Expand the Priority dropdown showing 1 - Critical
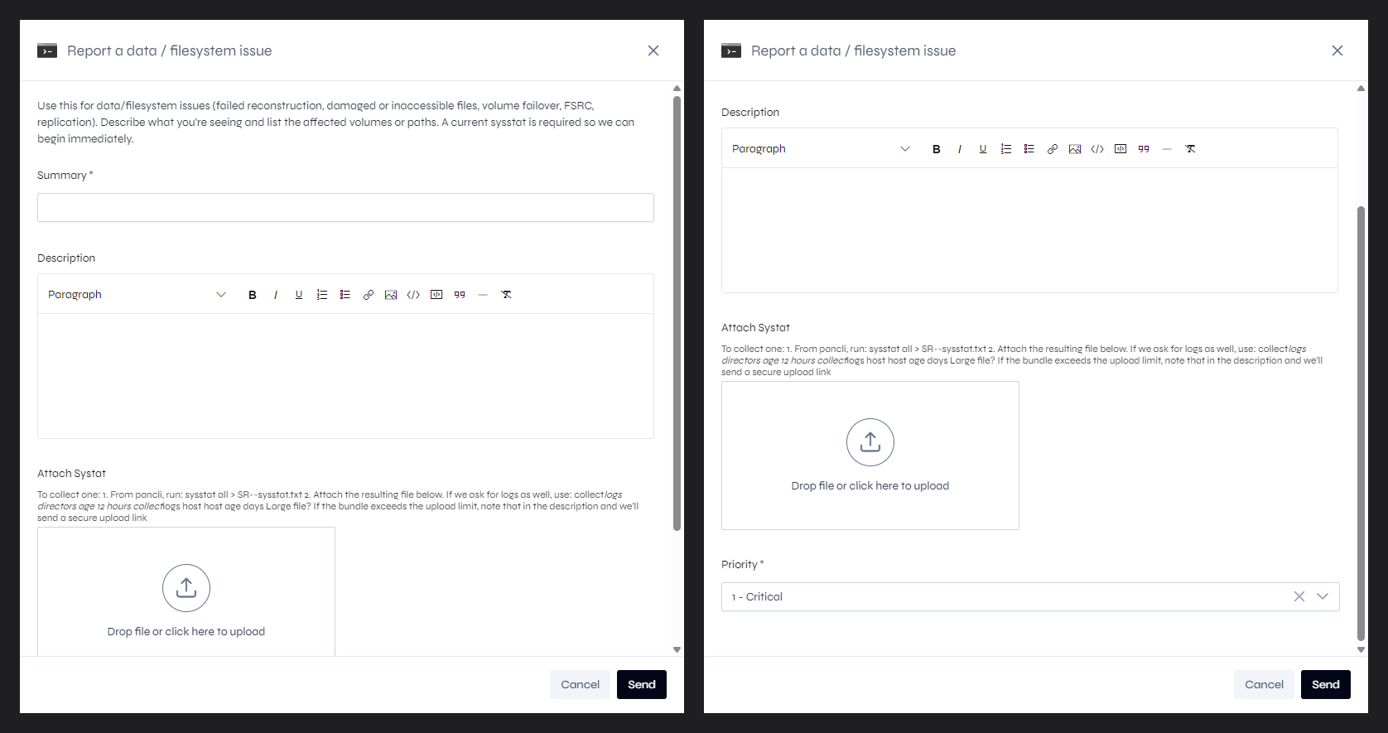 coord(1323,596)
